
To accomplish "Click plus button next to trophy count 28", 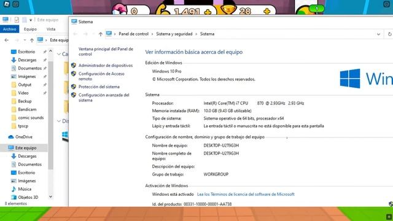I will (267, 11).
